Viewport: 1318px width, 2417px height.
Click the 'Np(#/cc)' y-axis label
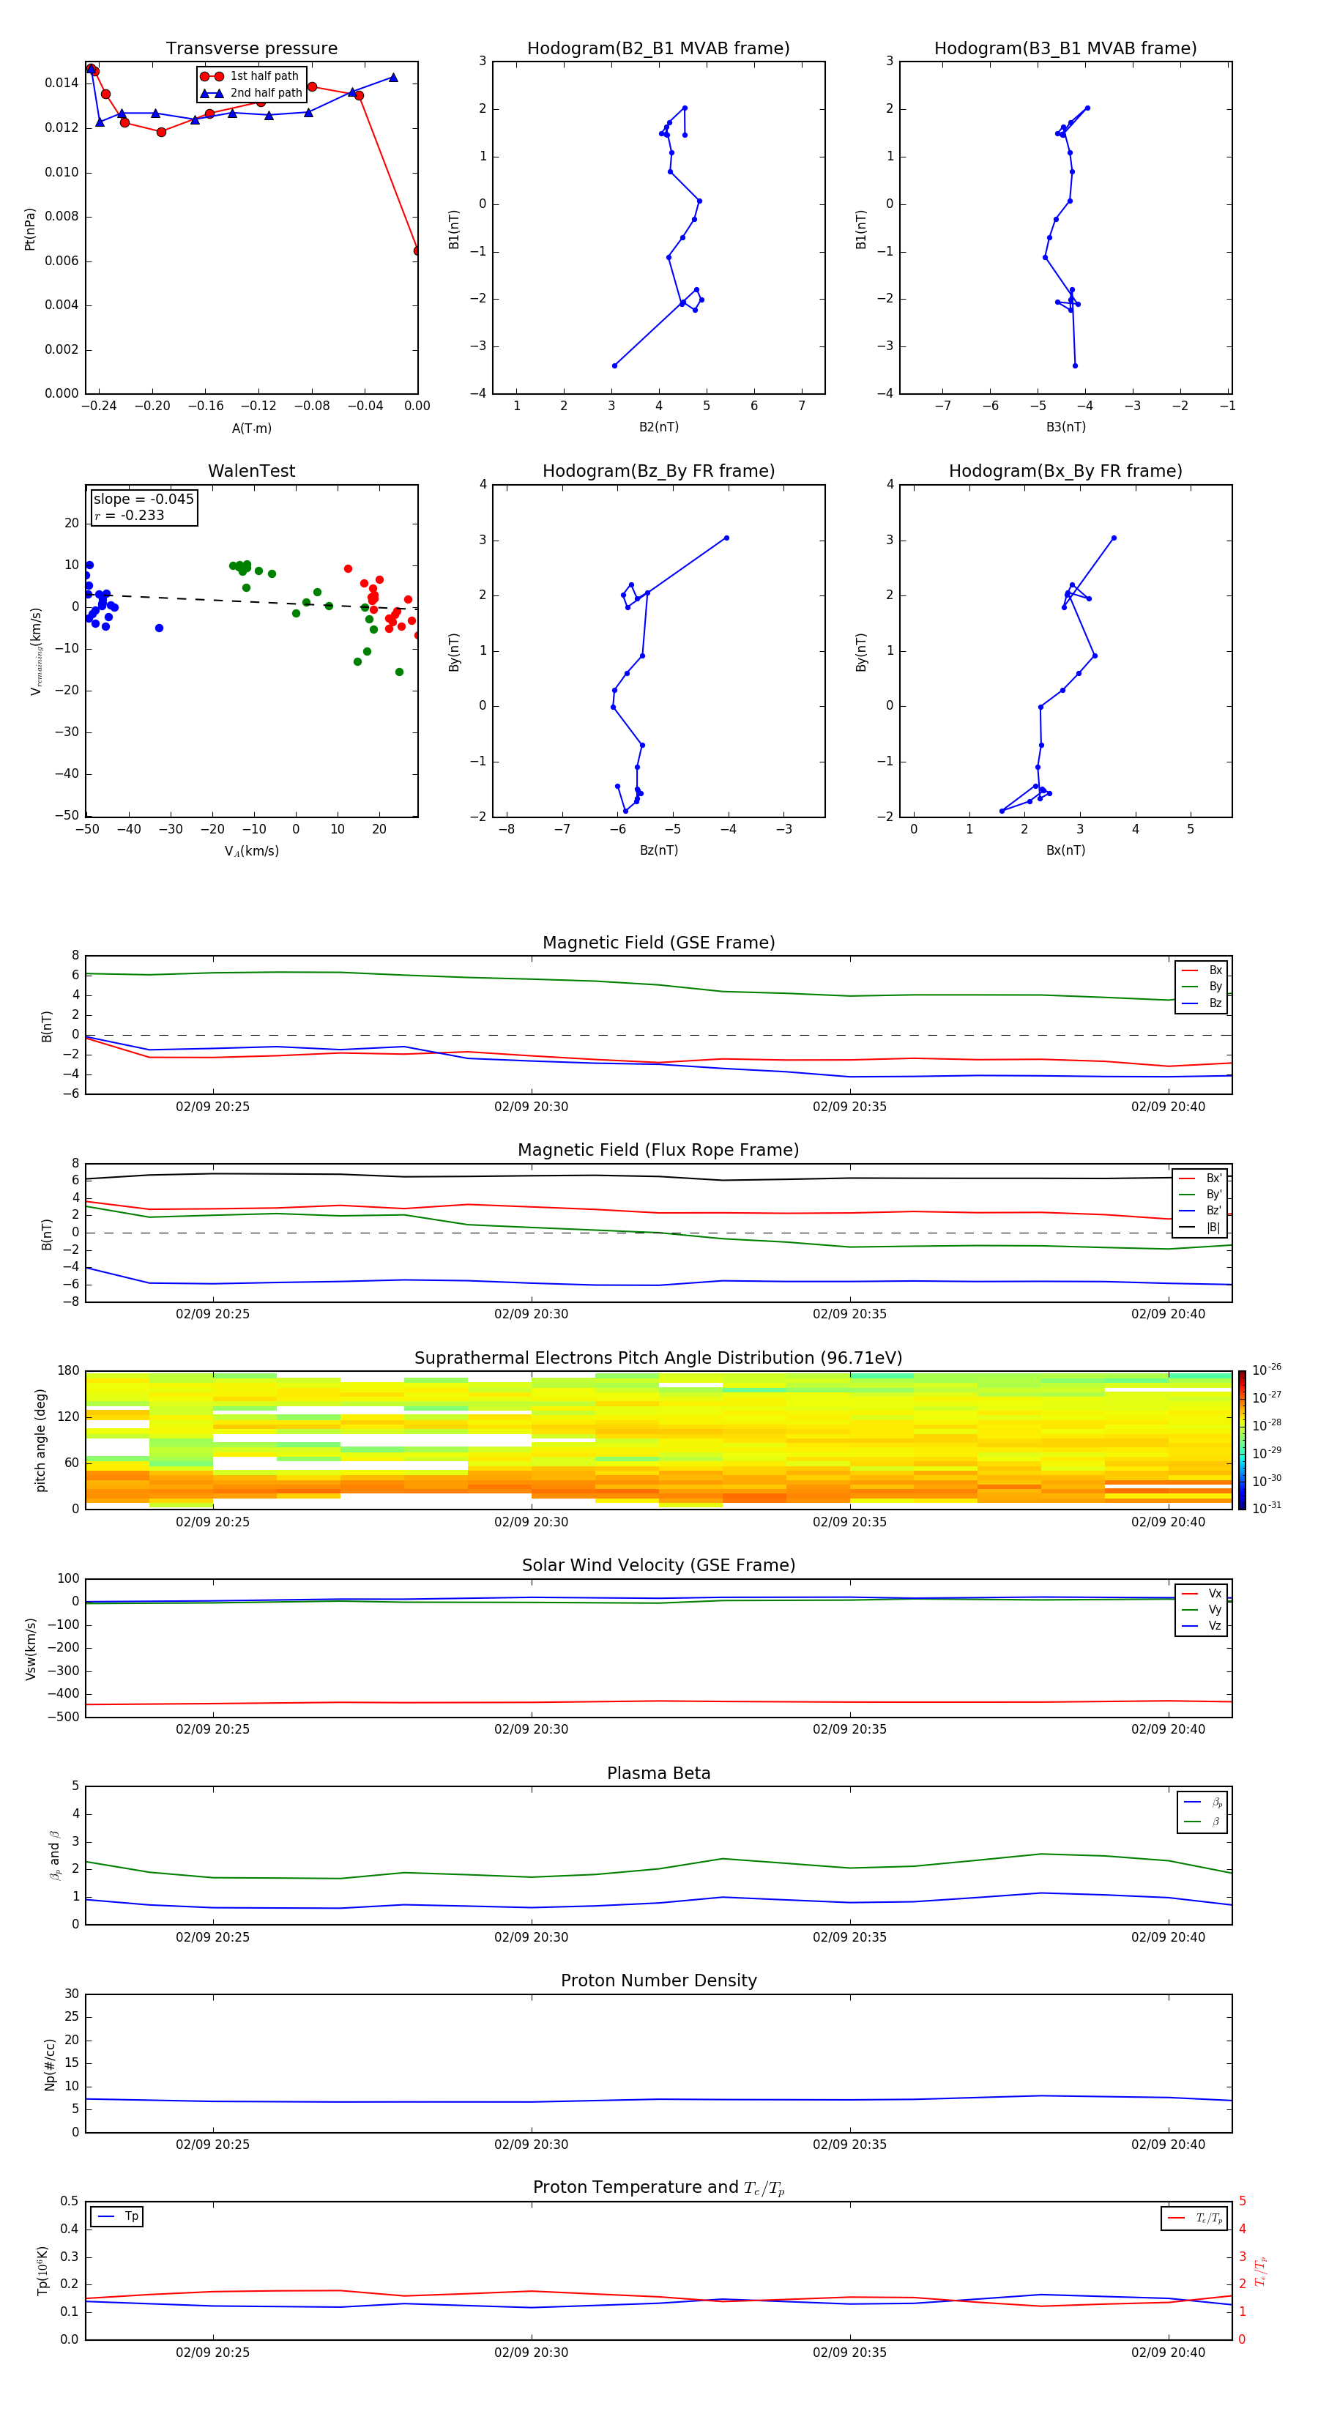click(x=50, y=2064)
